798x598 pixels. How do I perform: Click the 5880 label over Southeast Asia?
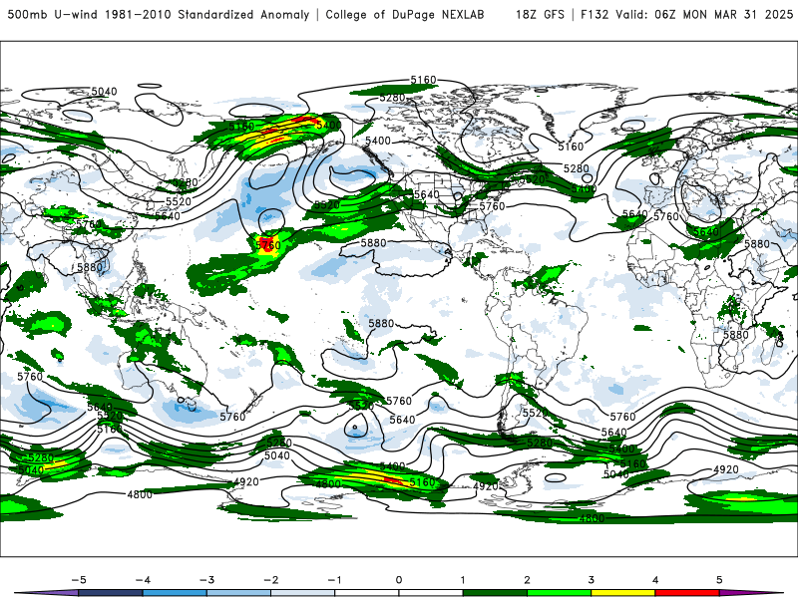pyautogui.click(x=90, y=267)
